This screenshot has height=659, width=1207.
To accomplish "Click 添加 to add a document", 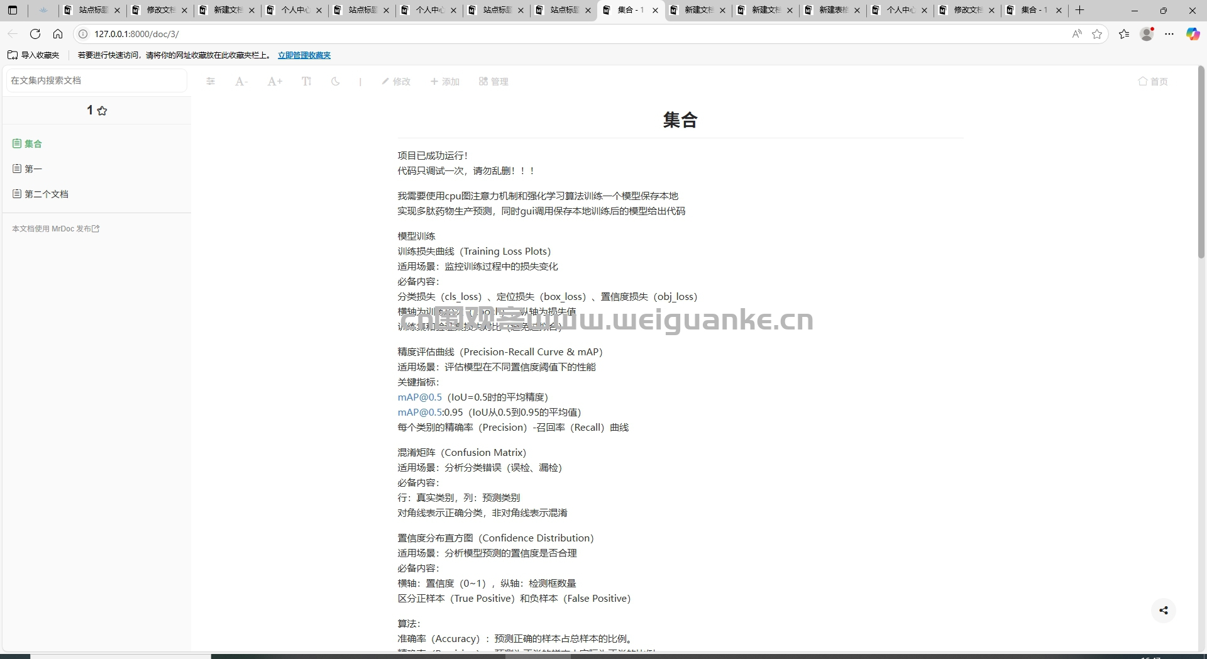I will coord(445,81).
